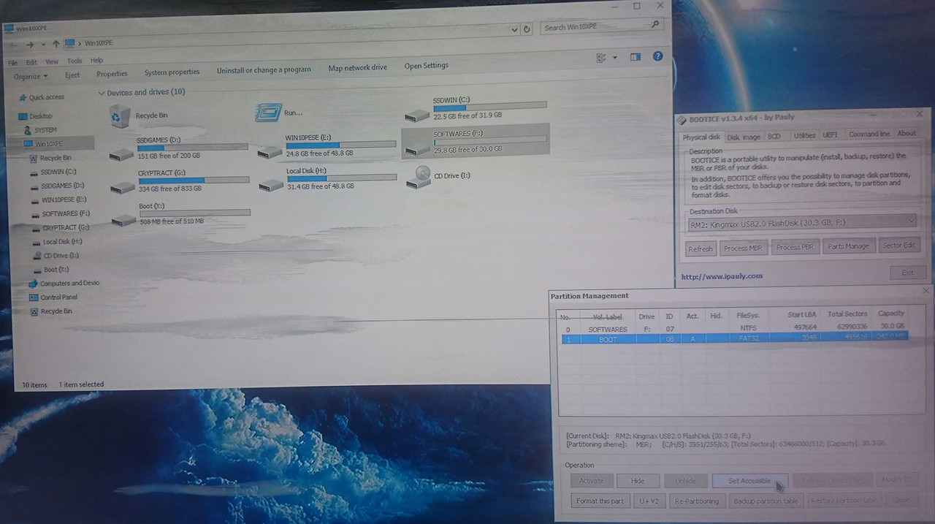Switch to BCD tab in BOOTICE

pos(774,136)
